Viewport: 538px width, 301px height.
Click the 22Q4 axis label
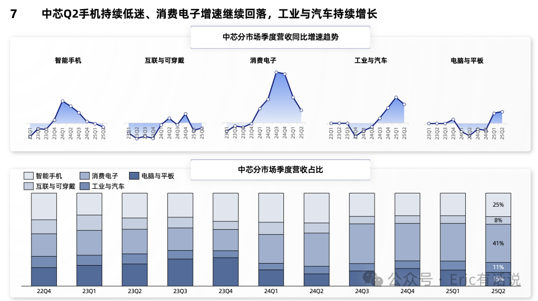point(44,291)
